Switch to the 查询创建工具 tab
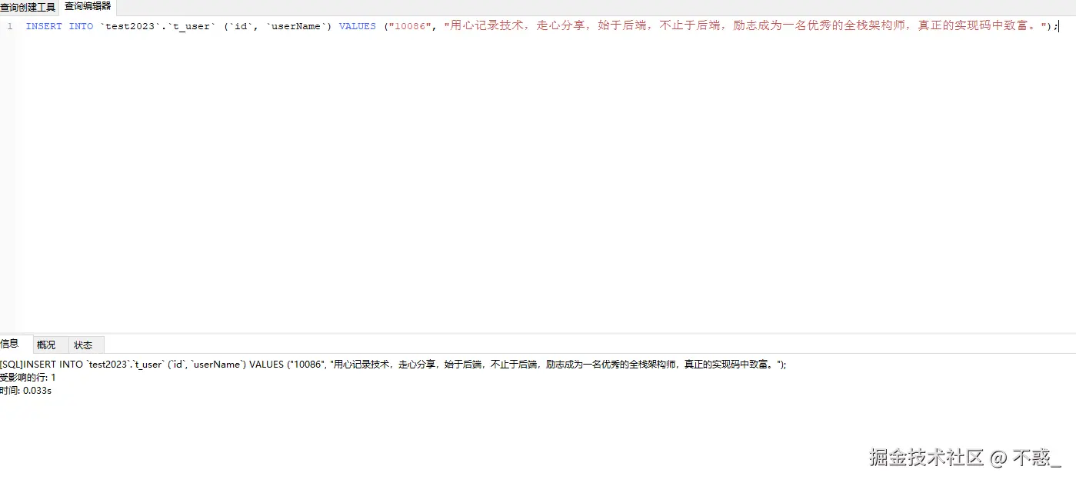 [x=28, y=8]
